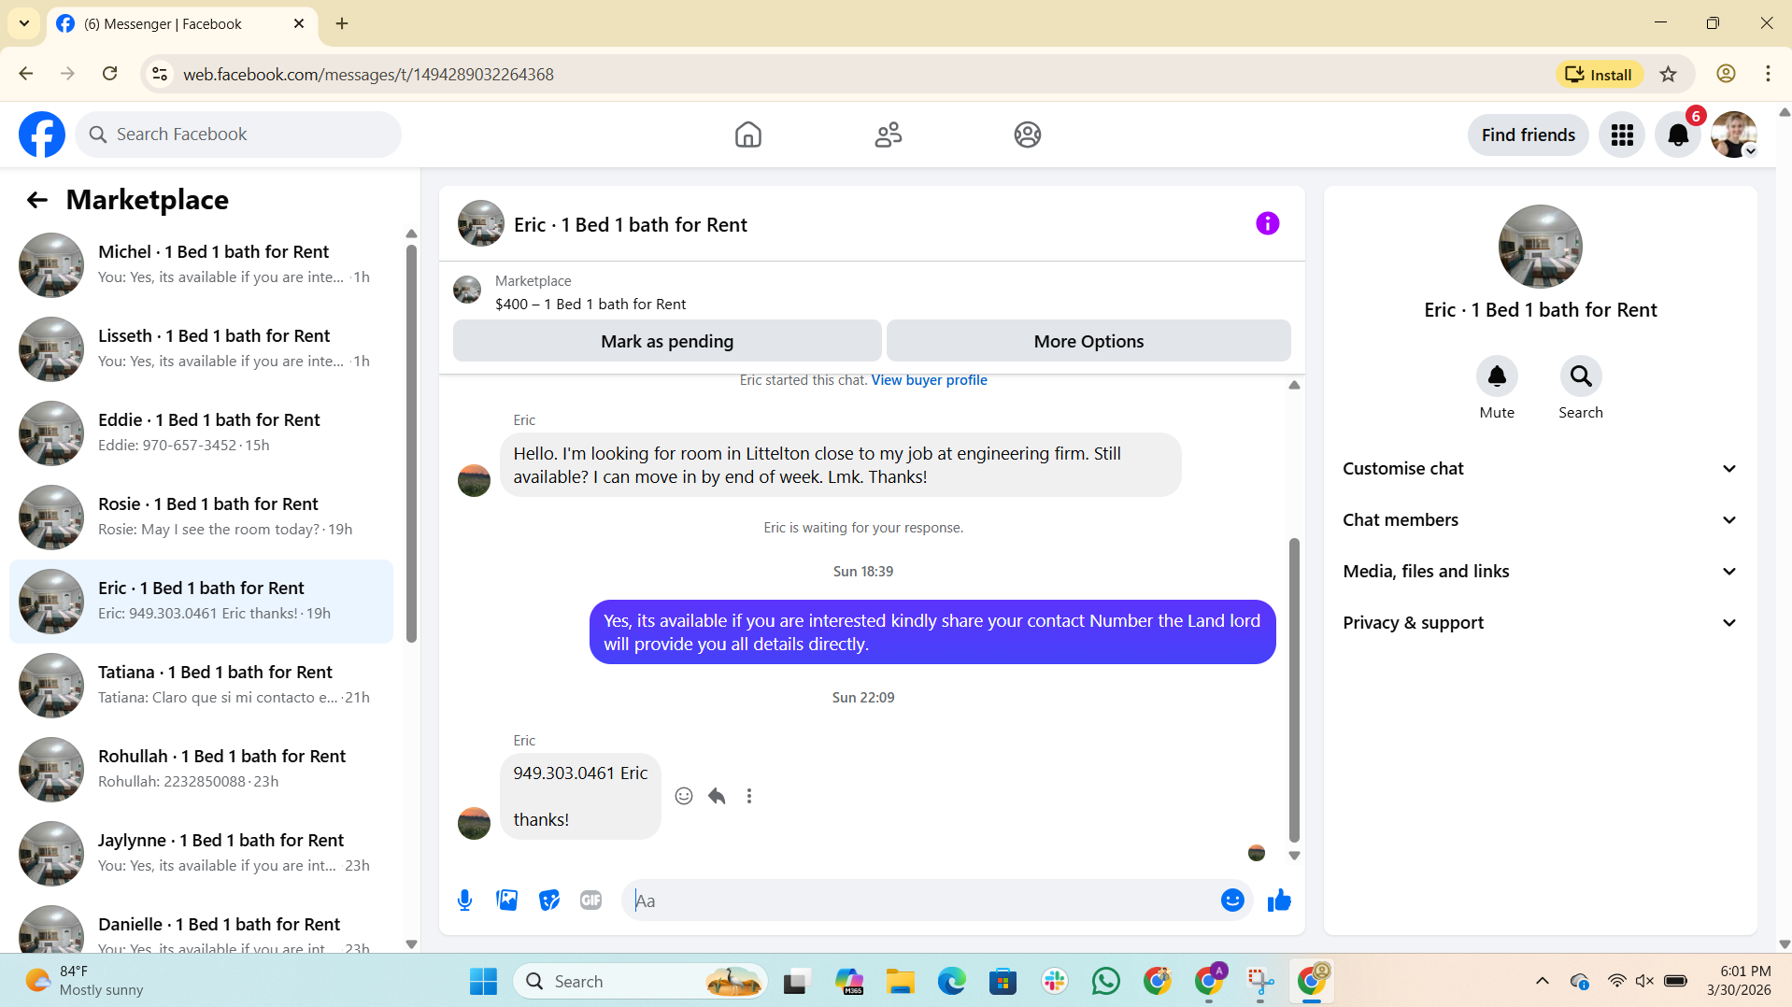The height and width of the screenshot is (1007, 1792).
Task: Click Install app button in address bar
Action: click(x=1599, y=75)
